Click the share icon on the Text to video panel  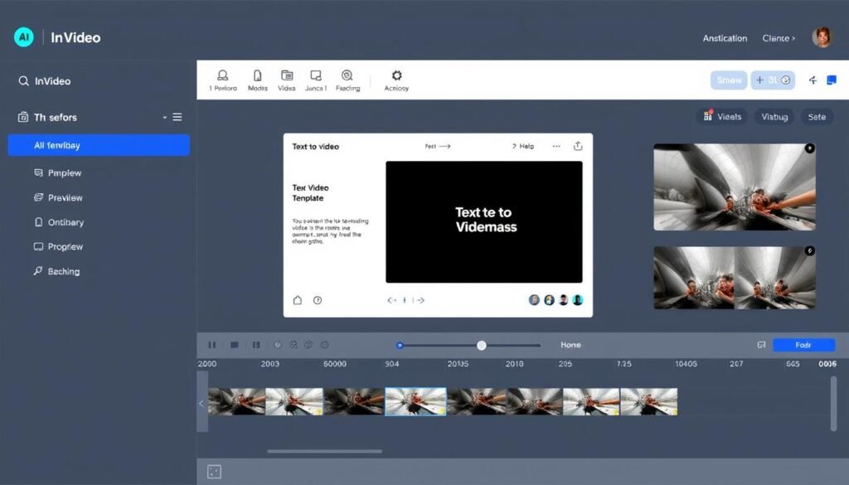[578, 146]
